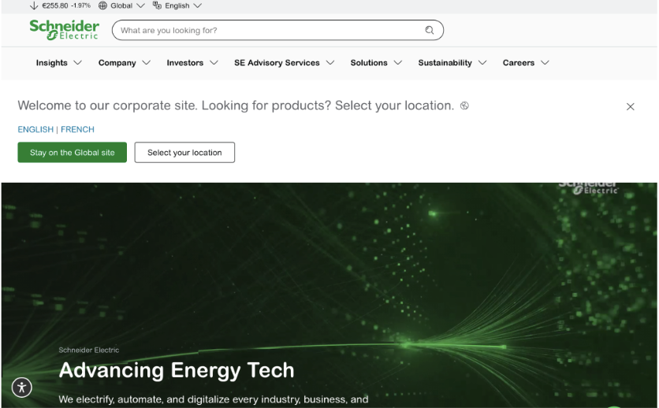Expand the Sustainability menu chevron

482,62
